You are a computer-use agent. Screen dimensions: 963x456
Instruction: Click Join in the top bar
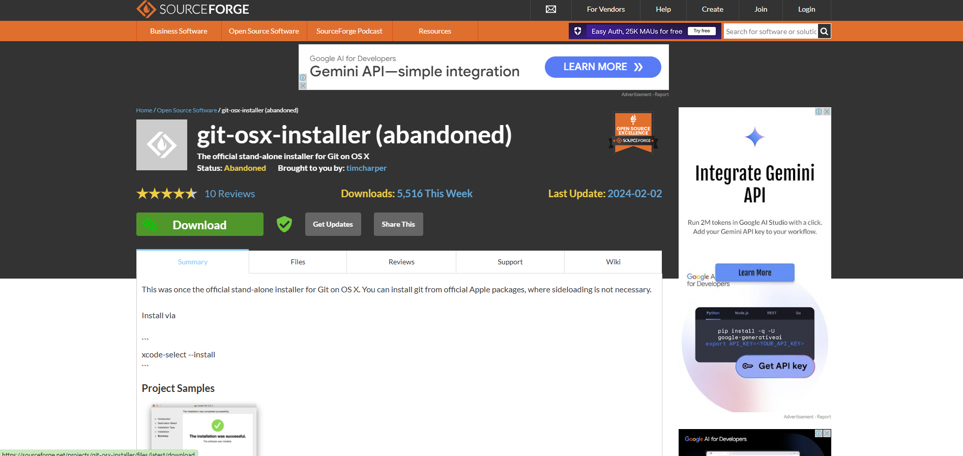761,9
